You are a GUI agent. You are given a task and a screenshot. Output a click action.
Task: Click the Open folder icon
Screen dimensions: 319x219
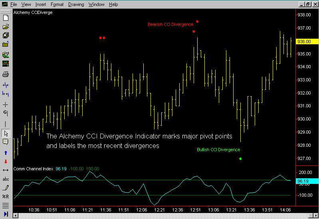tap(6, 27)
